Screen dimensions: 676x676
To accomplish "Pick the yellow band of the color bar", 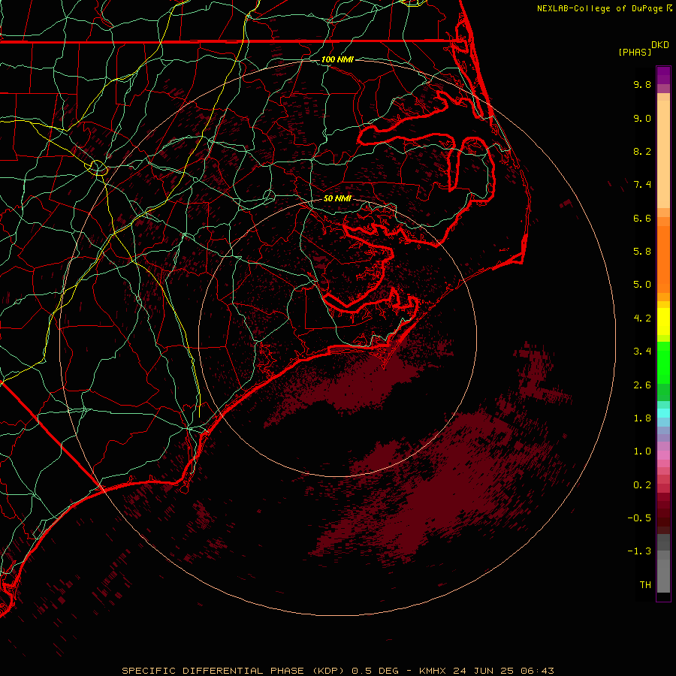I will [663, 321].
